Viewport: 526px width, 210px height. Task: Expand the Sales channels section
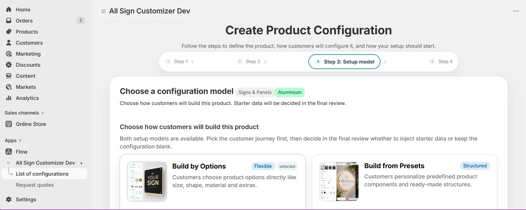pos(24,113)
